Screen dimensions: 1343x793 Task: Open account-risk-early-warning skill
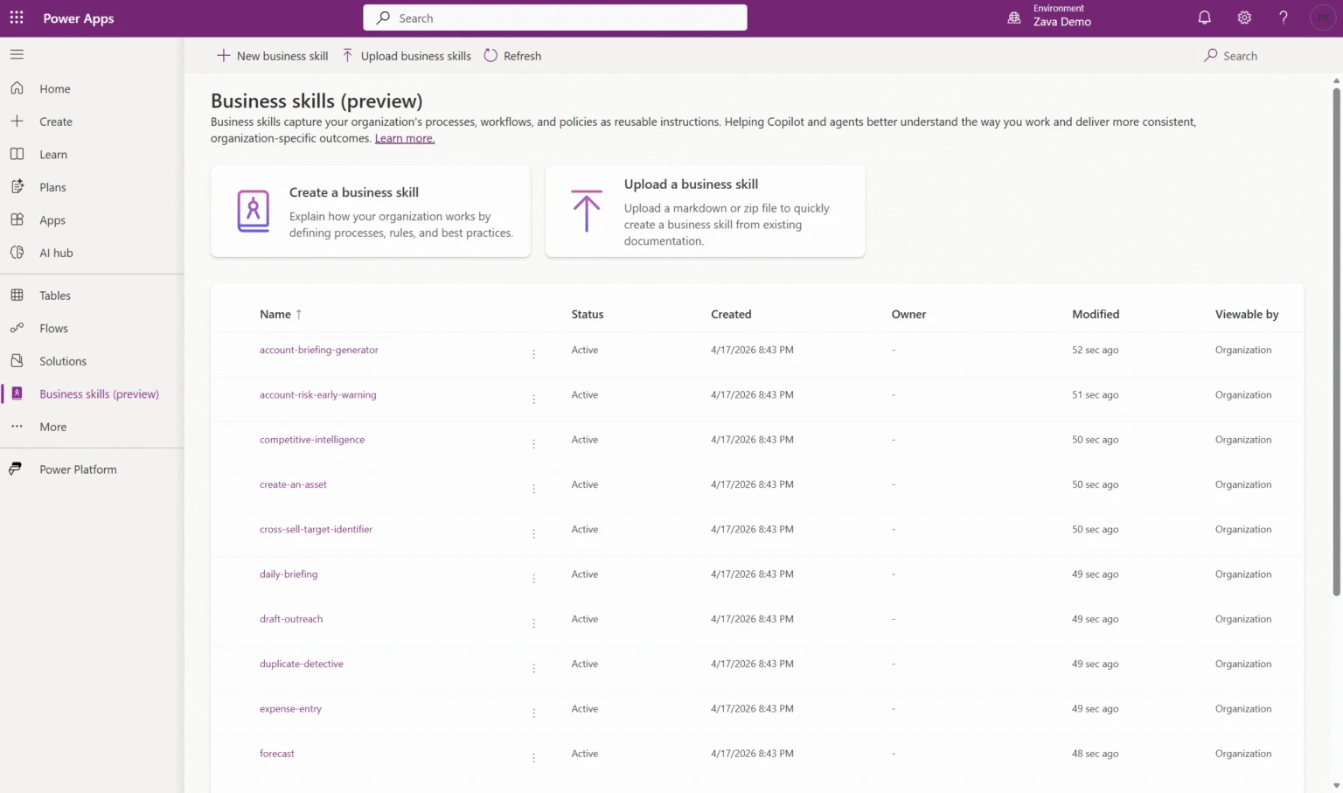pos(318,394)
